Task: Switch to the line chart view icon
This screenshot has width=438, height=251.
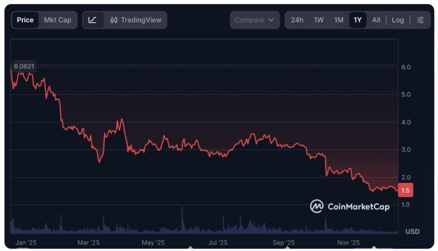Action: 93,20
